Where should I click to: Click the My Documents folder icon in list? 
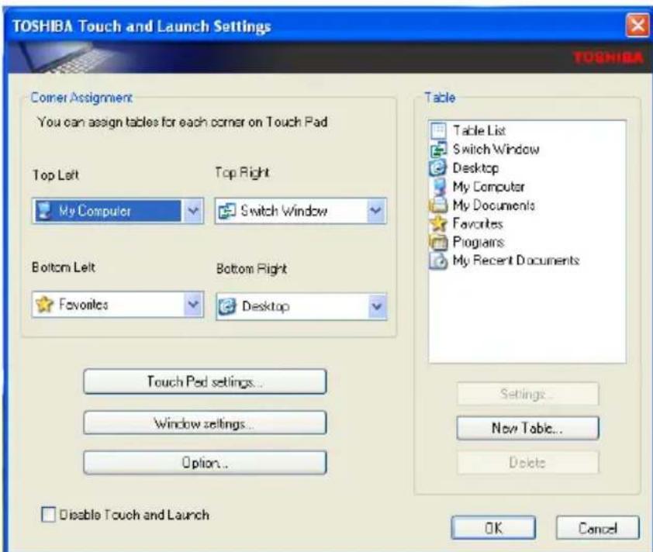(438, 205)
